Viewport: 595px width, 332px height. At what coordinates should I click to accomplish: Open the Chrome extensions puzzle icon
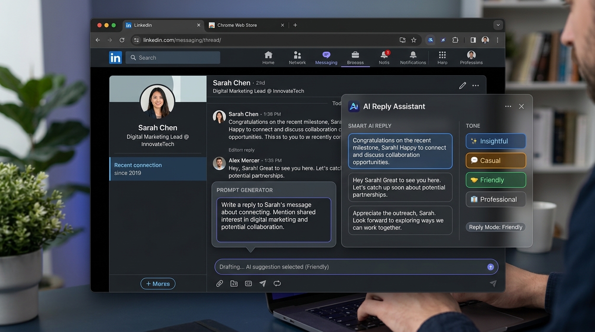coord(455,40)
